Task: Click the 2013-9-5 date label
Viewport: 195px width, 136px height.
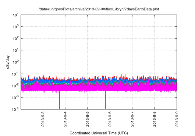Action: [87, 119]
